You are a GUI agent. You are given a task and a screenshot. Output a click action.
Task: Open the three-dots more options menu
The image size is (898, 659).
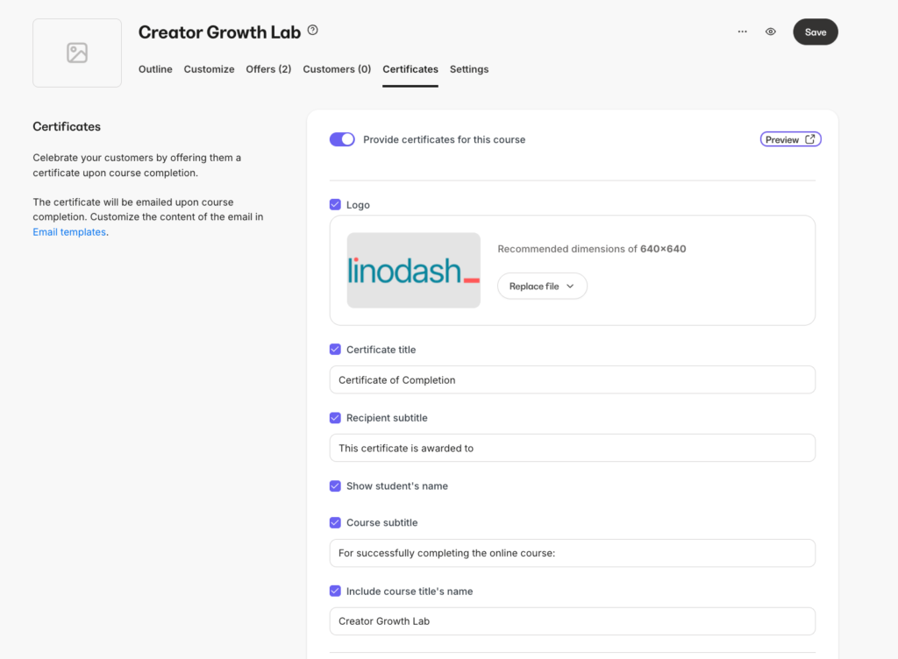743,32
